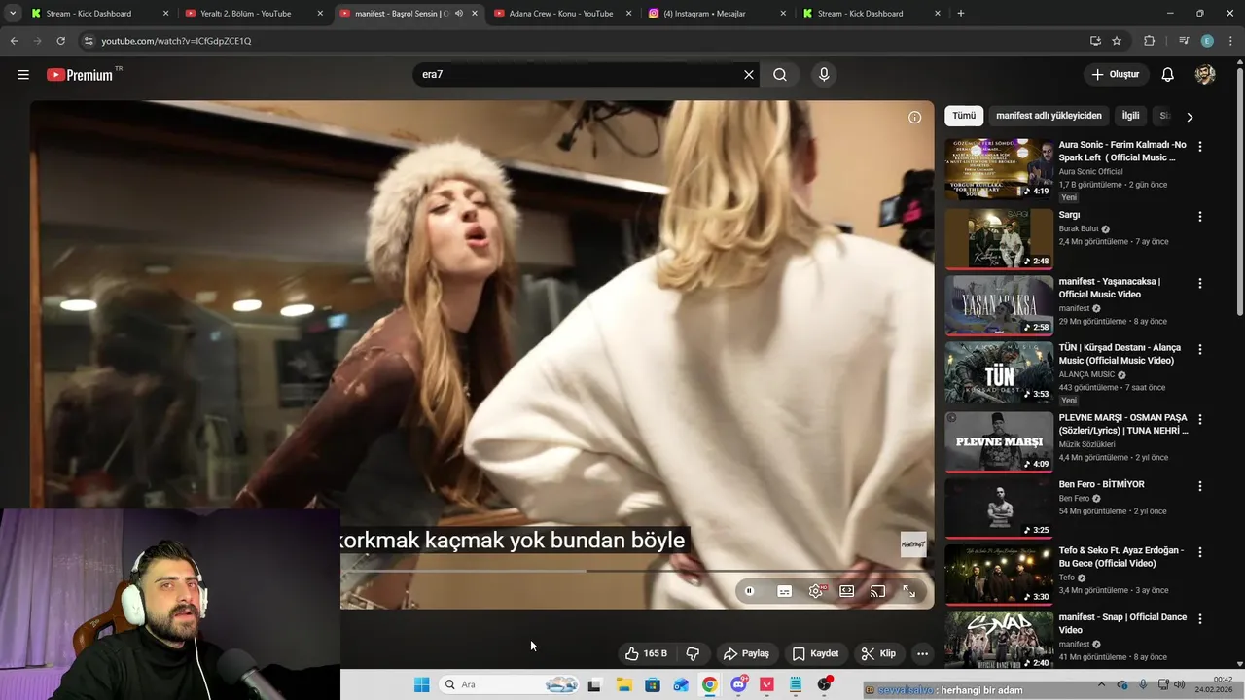Clear the search box with the X
The height and width of the screenshot is (700, 1245).
tap(749, 75)
